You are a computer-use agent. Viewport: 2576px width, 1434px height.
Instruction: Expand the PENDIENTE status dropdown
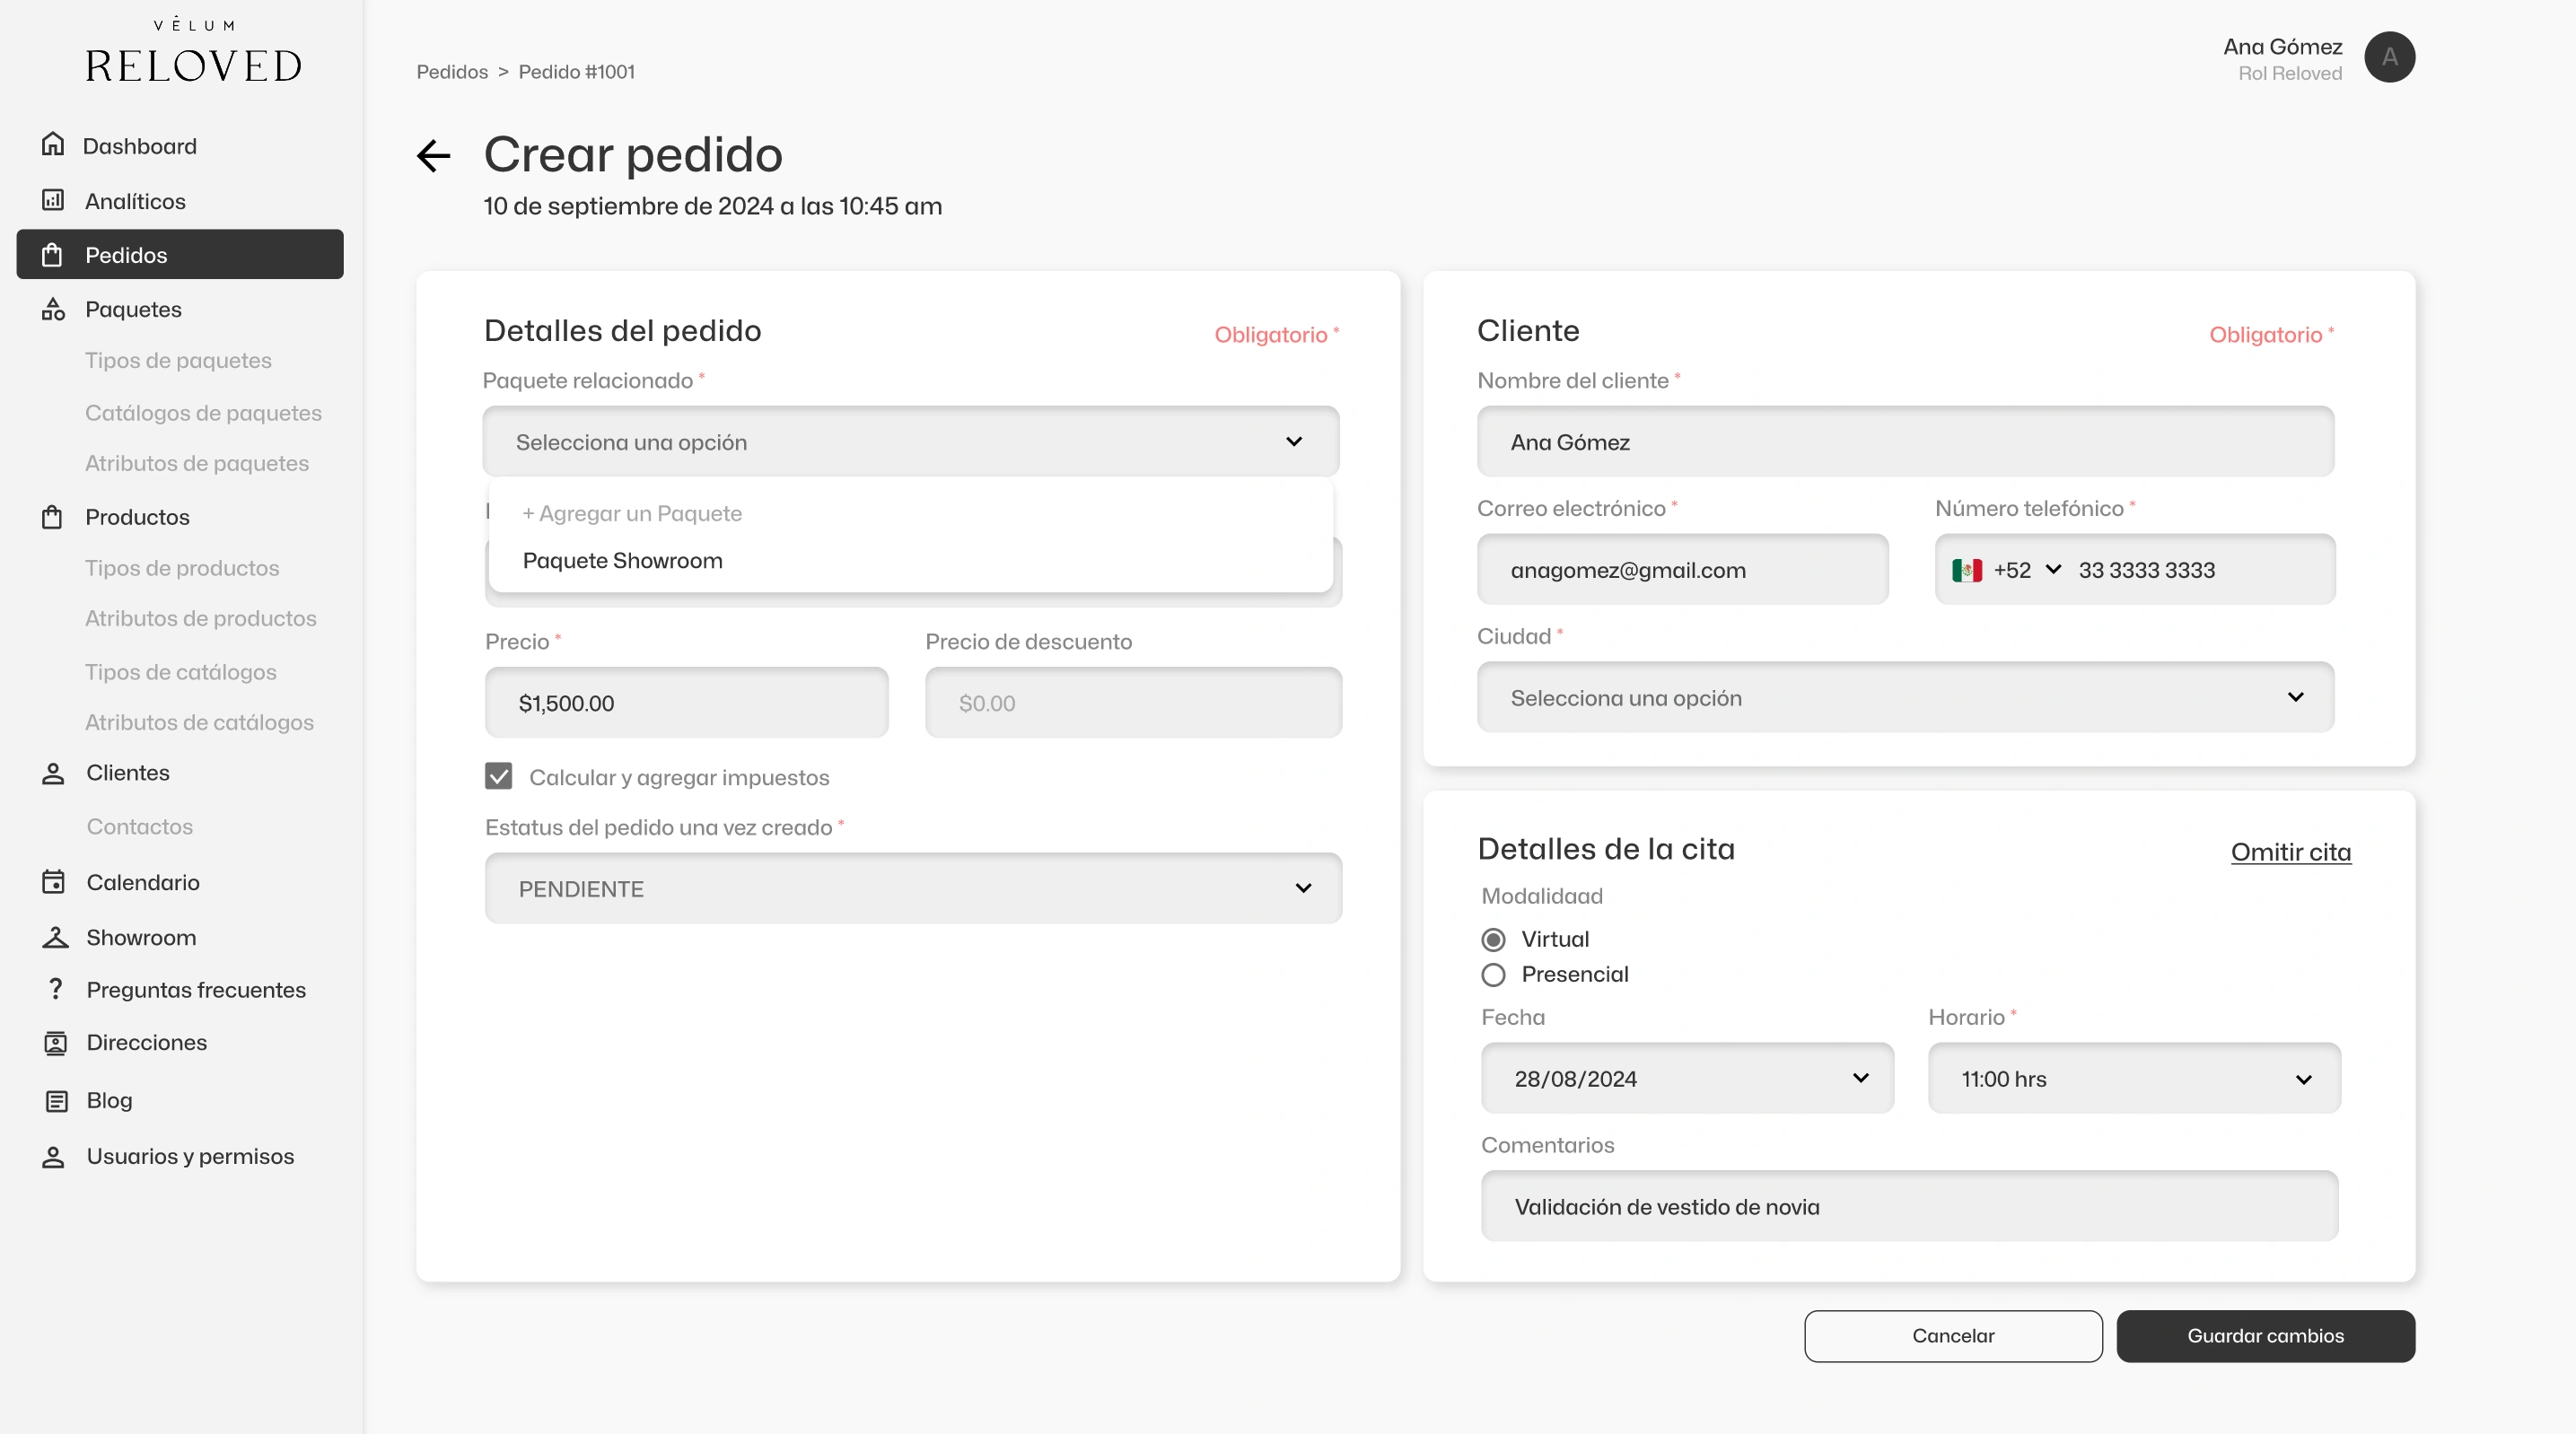click(x=911, y=888)
